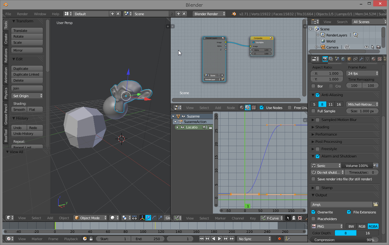Toggle the Anti-Aliasing checkbox

318,95
